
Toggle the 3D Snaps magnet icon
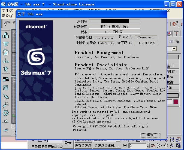tap(175, 24)
